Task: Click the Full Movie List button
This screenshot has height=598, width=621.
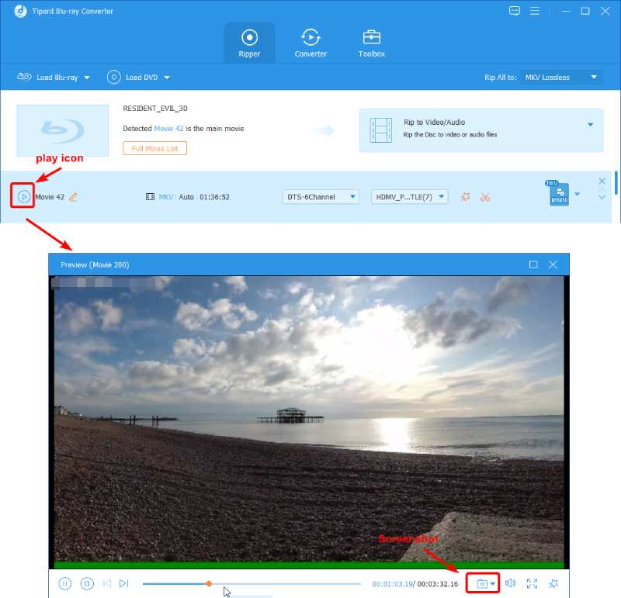Action: coord(154,148)
